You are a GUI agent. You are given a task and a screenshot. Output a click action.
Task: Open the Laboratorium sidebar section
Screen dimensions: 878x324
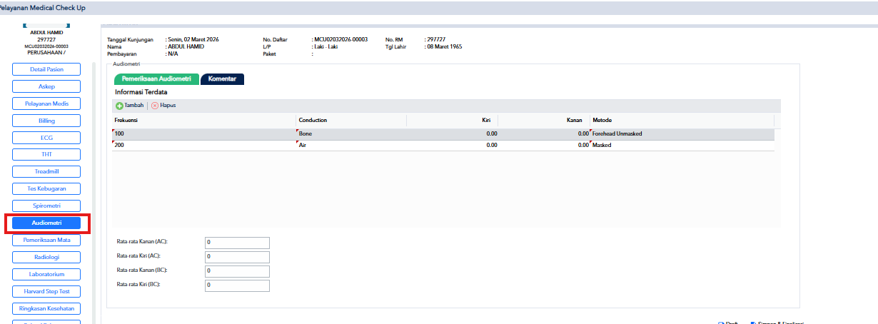46,274
